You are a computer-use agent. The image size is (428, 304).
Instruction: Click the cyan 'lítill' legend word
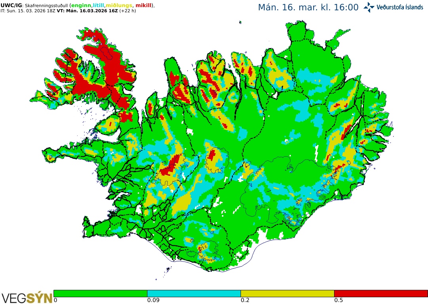point(99,6)
